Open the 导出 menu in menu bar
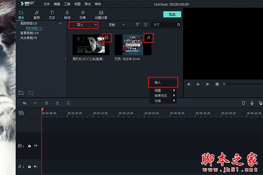The height and width of the screenshot is (175, 263). 88,4
